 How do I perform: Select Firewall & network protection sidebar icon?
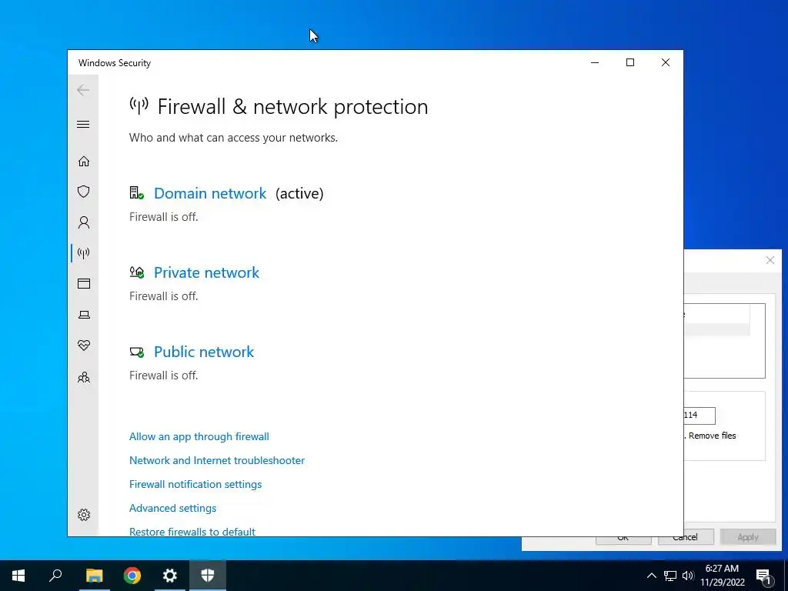(x=83, y=252)
